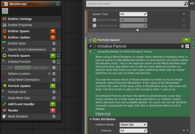Image resolution: width=195 pixels, height=134 pixels.
Task: Open note icon next to Particle Spawn stack header
Action: 193,40
